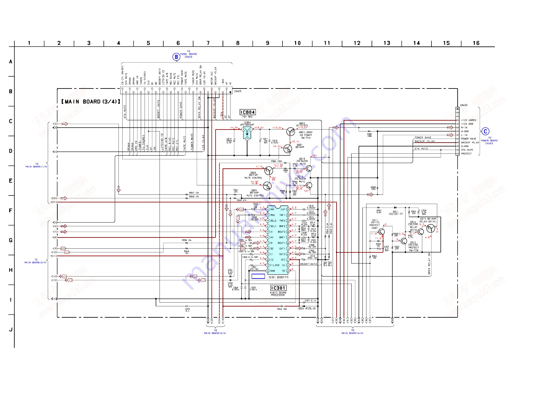
Task: Click the +12V GND pin label
Action: pyautogui.click(x=467, y=124)
